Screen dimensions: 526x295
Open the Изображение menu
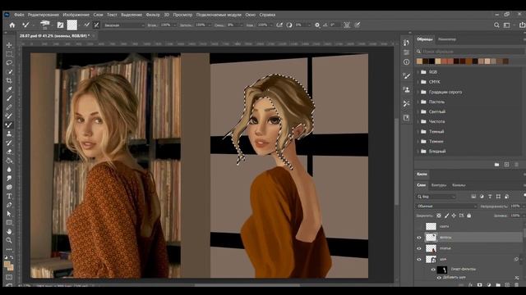pos(76,15)
